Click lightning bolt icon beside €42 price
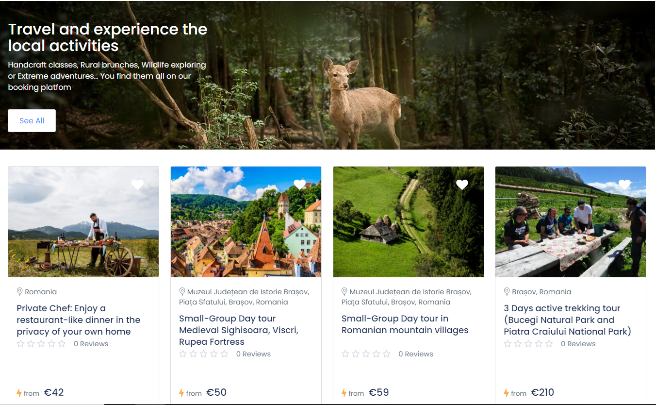The width and height of the screenshot is (656, 405). tap(19, 393)
